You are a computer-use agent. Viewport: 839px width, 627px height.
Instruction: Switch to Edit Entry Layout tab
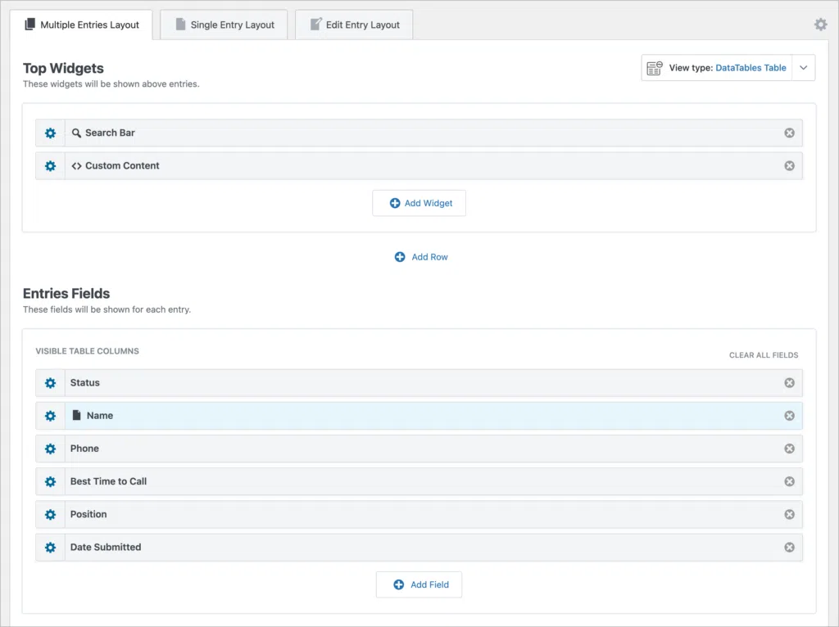coord(354,25)
